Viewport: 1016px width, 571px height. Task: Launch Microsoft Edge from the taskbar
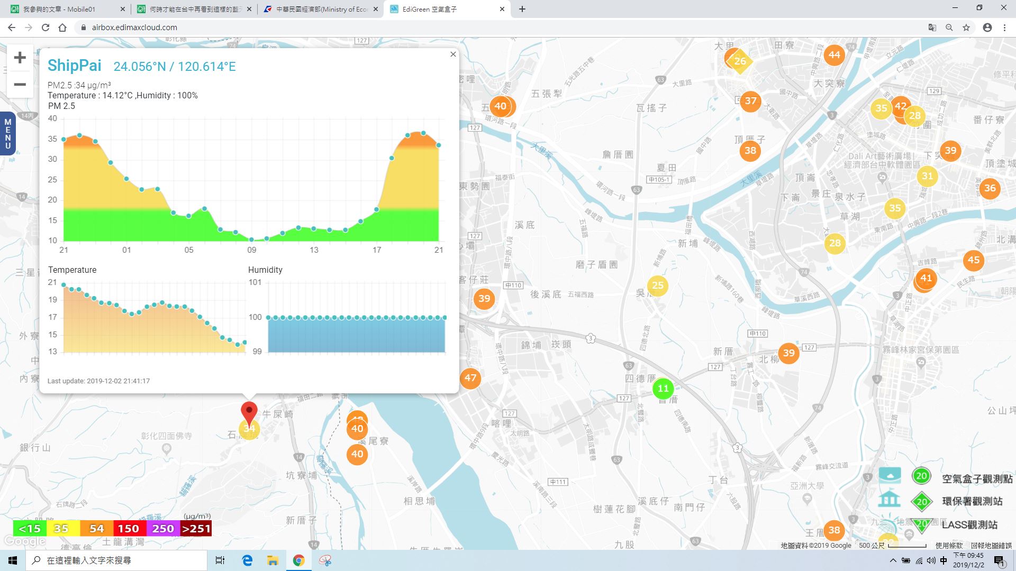[x=247, y=560]
